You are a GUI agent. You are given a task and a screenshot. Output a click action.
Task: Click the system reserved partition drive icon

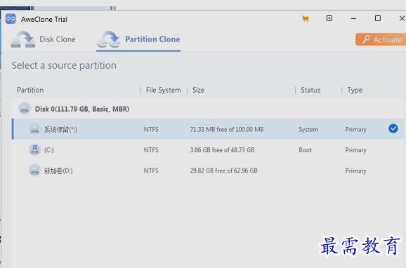(34, 129)
